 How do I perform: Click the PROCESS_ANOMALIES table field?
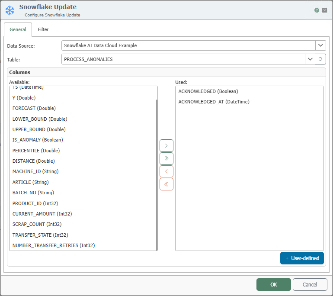183,59
